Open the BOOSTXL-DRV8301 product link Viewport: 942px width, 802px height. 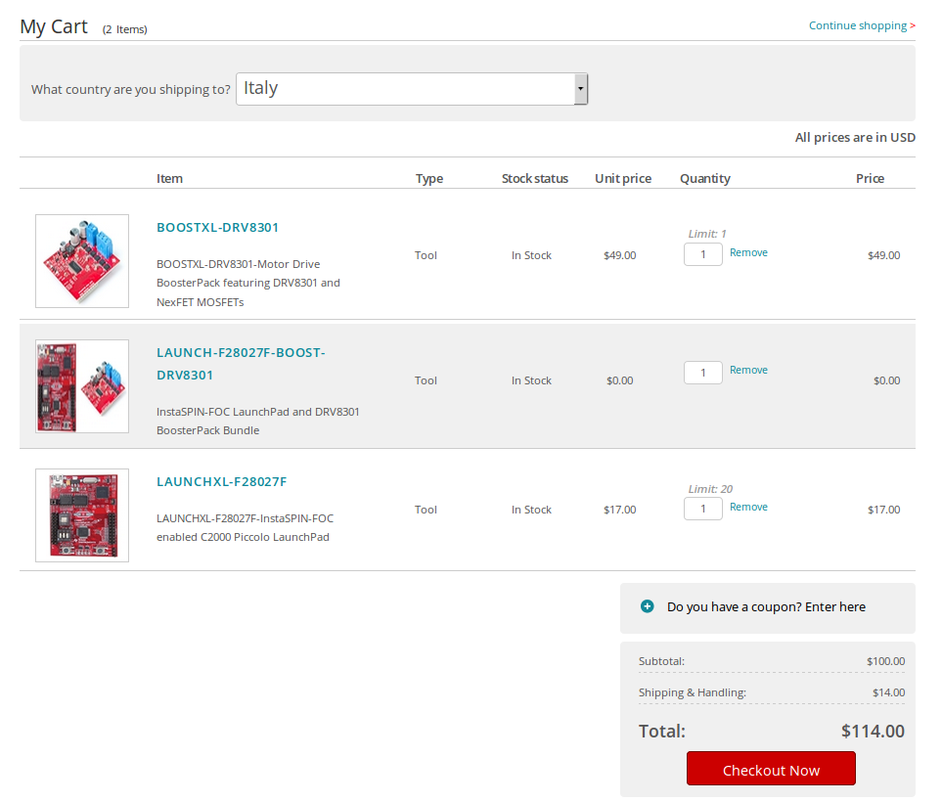217,227
